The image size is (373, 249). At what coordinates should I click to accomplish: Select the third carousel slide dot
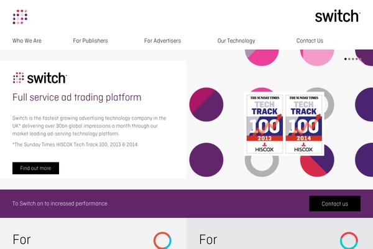click(x=353, y=59)
